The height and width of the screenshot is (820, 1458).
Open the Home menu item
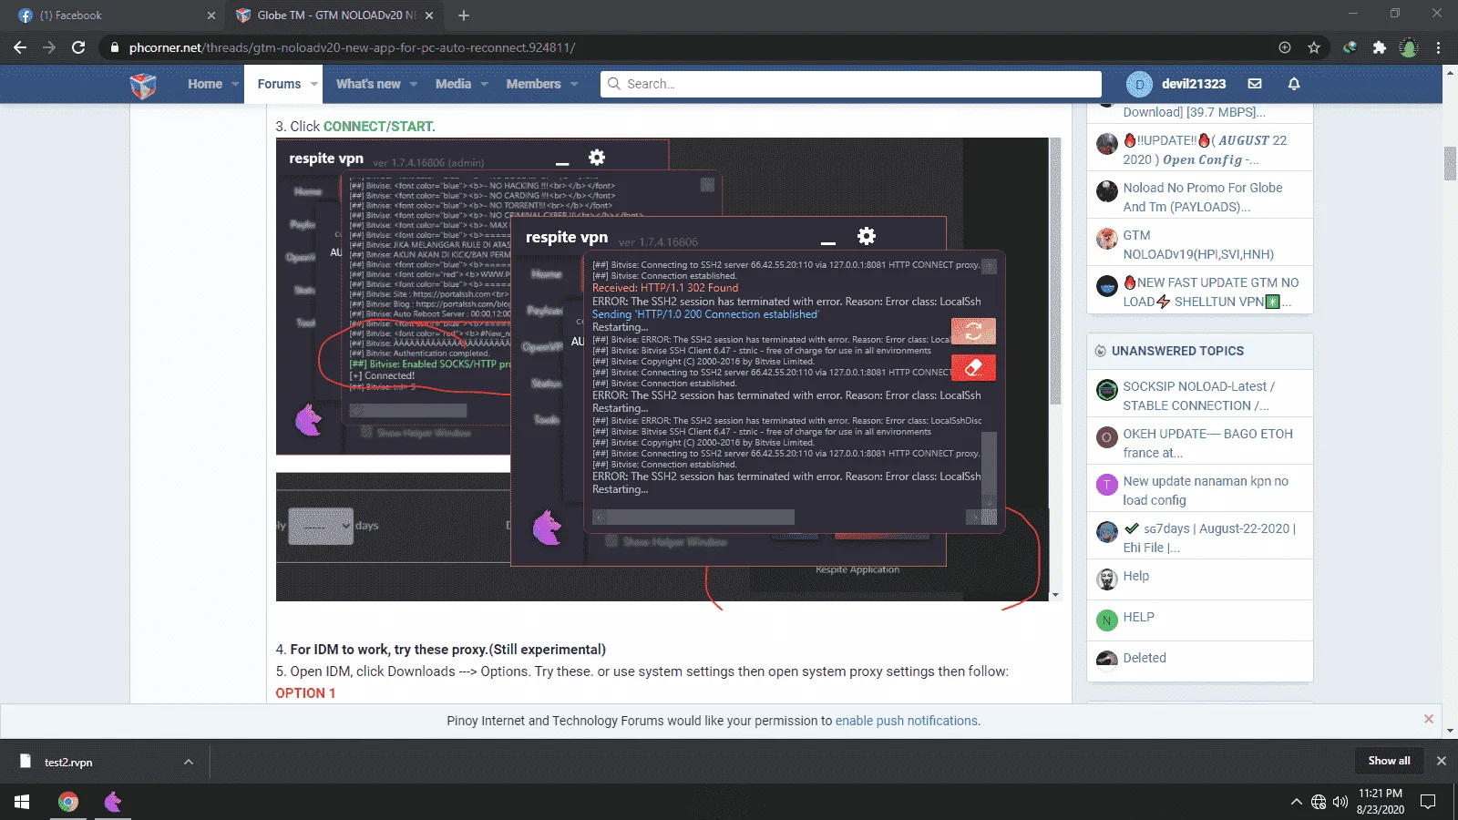click(205, 84)
